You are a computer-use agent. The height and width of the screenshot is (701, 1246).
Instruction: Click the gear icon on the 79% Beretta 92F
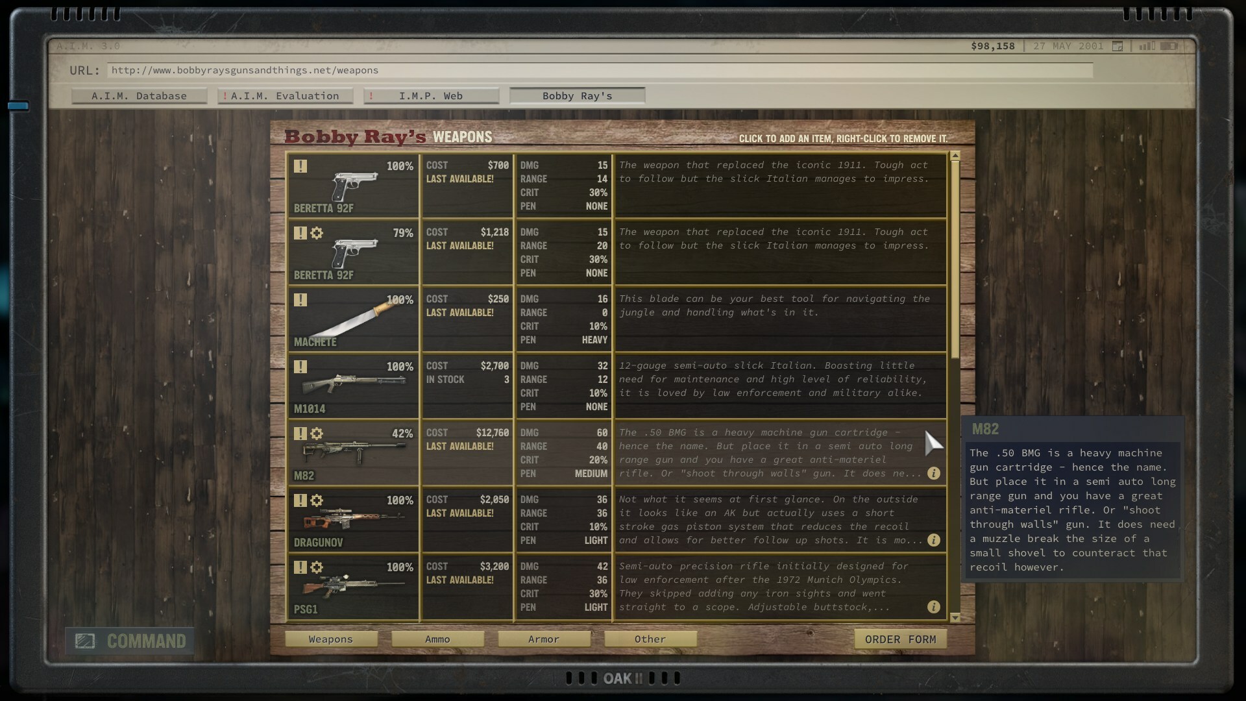[317, 232]
